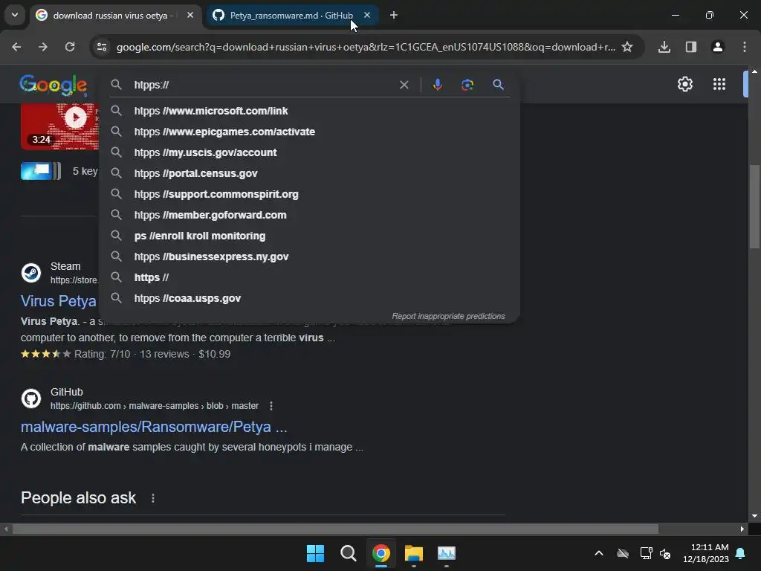This screenshot has height=571, width=761.
Task: Open People also ask options menu
Action: tap(153, 498)
